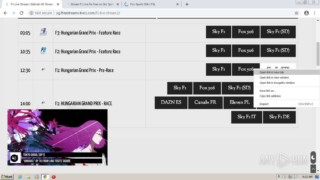Click the F1 logo in 14:00 row

[43, 103]
